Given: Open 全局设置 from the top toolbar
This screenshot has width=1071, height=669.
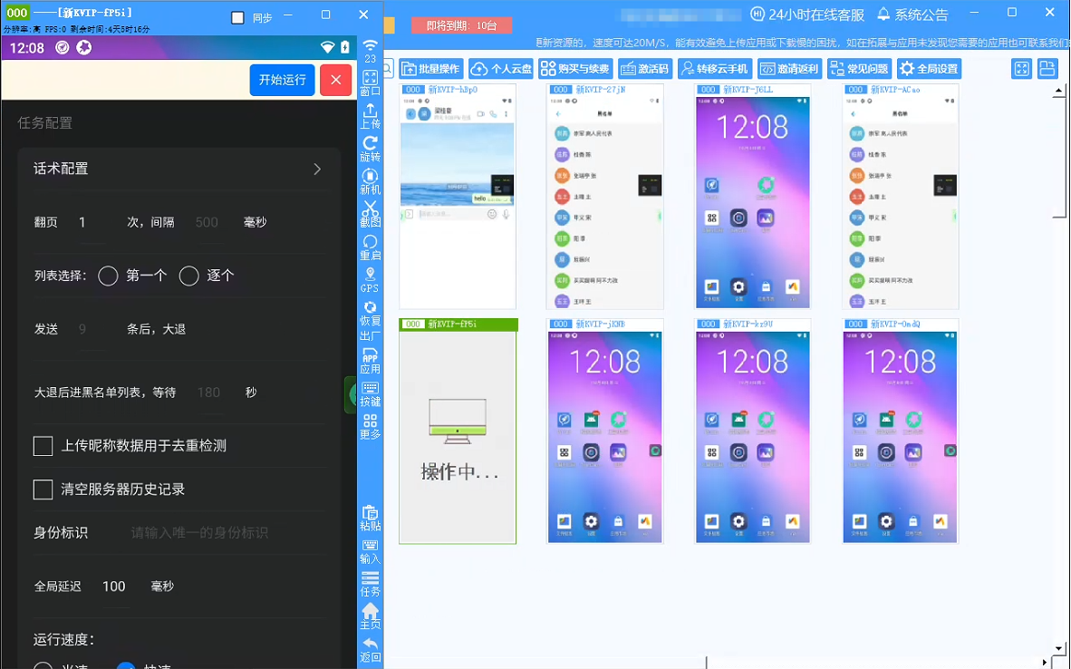Looking at the screenshot, I should coord(928,68).
